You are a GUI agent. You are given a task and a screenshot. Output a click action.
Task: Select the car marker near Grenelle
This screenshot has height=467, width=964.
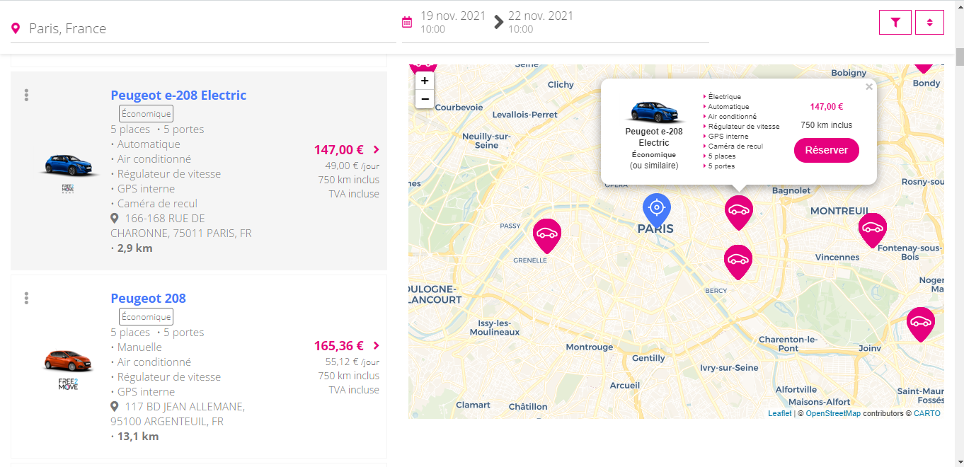pyautogui.click(x=547, y=236)
